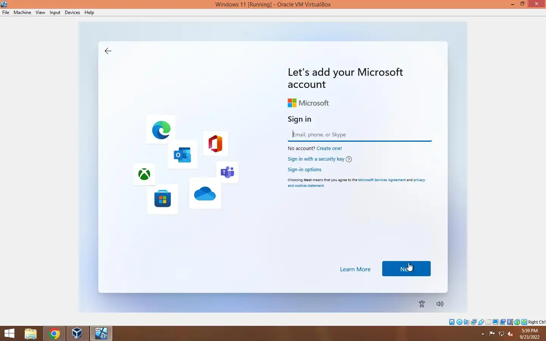The width and height of the screenshot is (546, 341).
Task: Focus the Email, phone, or Skype field
Action: point(359,135)
